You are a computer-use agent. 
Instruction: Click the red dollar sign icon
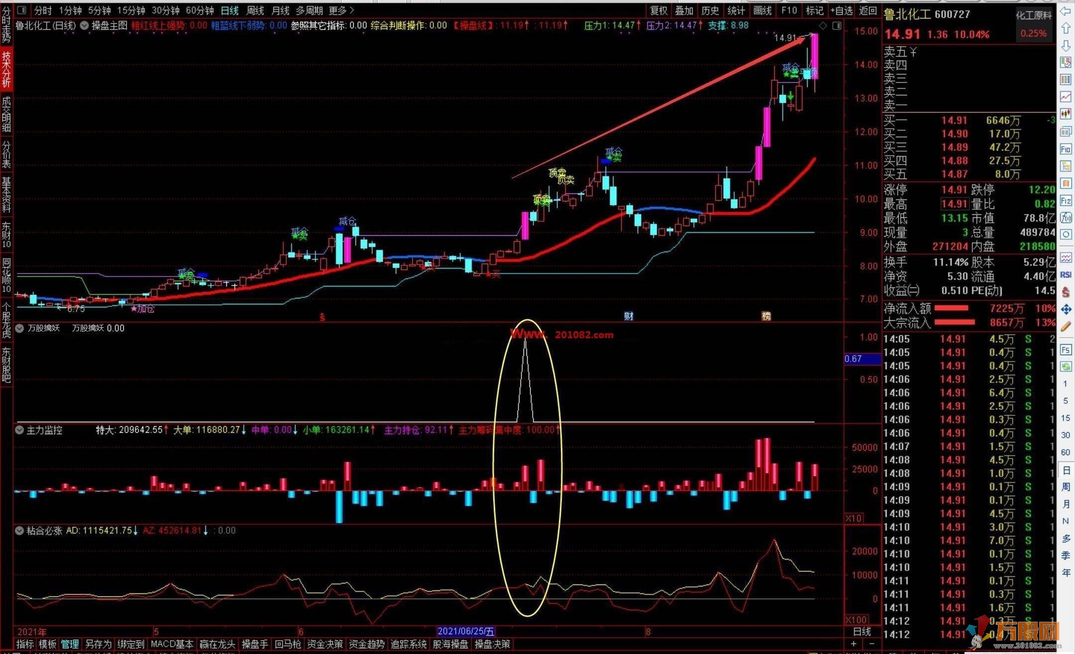coord(1066,292)
